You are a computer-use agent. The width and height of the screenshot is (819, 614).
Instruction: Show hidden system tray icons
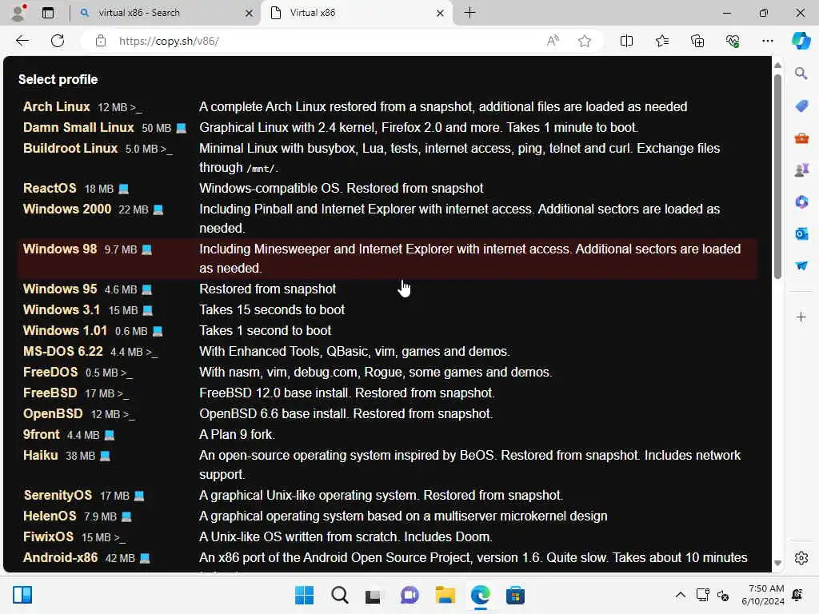pyautogui.click(x=680, y=595)
